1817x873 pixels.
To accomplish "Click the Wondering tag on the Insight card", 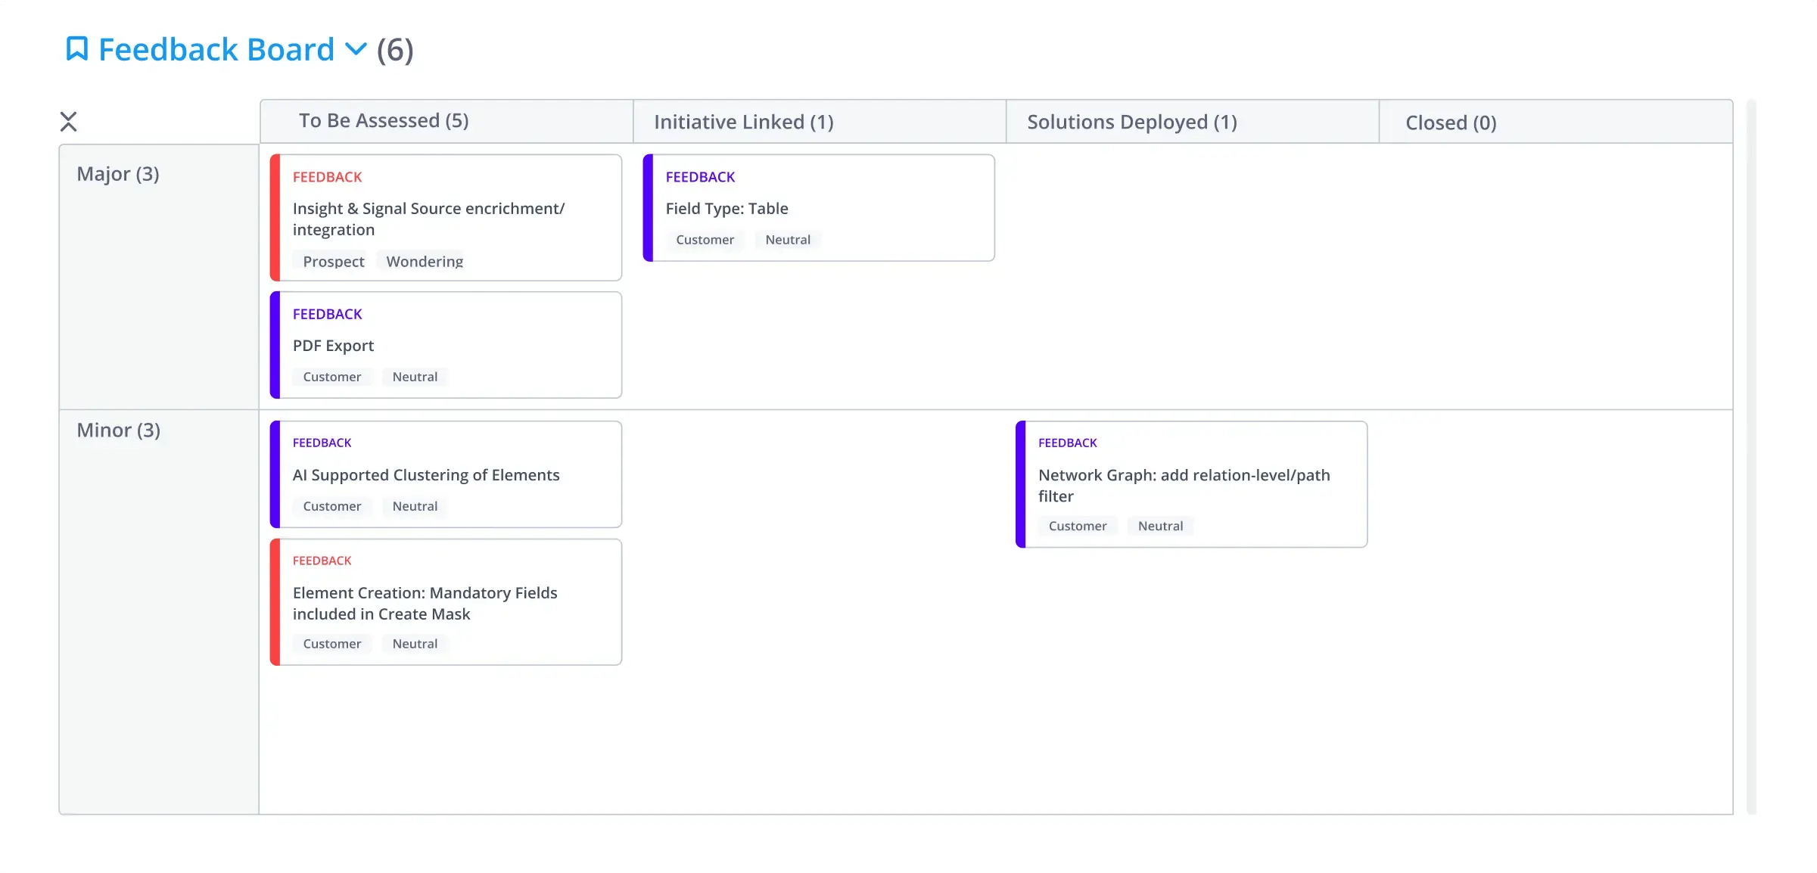I will click(x=424, y=261).
